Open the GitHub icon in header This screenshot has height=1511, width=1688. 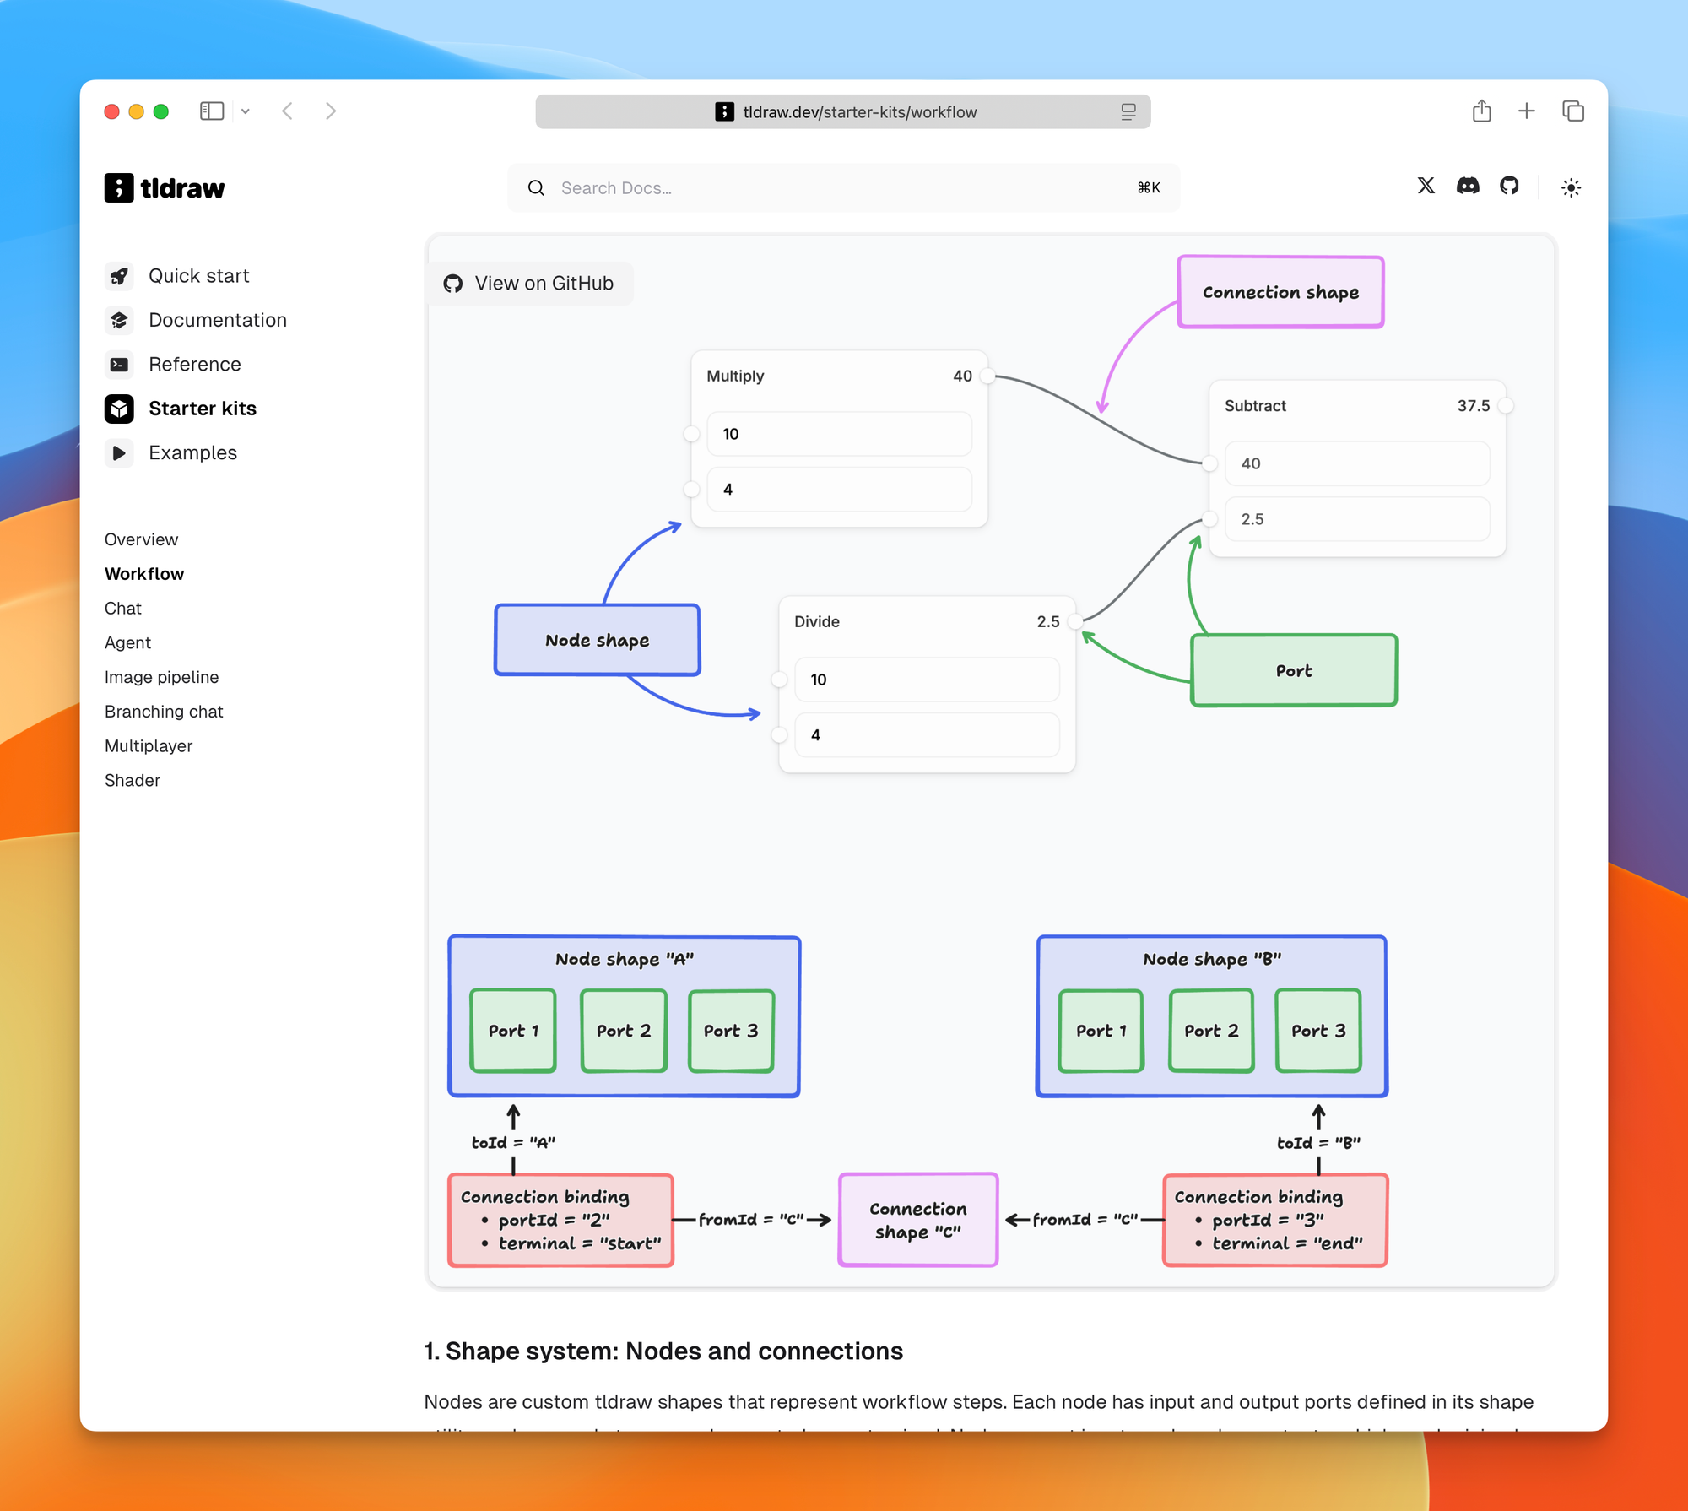1509,186
